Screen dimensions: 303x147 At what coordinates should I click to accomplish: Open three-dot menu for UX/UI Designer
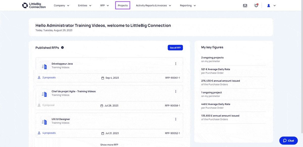176,119
